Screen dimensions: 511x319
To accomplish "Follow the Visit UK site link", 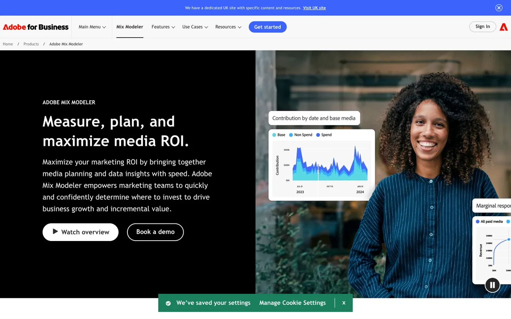I will pyautogui.click(x=314, y=8).
